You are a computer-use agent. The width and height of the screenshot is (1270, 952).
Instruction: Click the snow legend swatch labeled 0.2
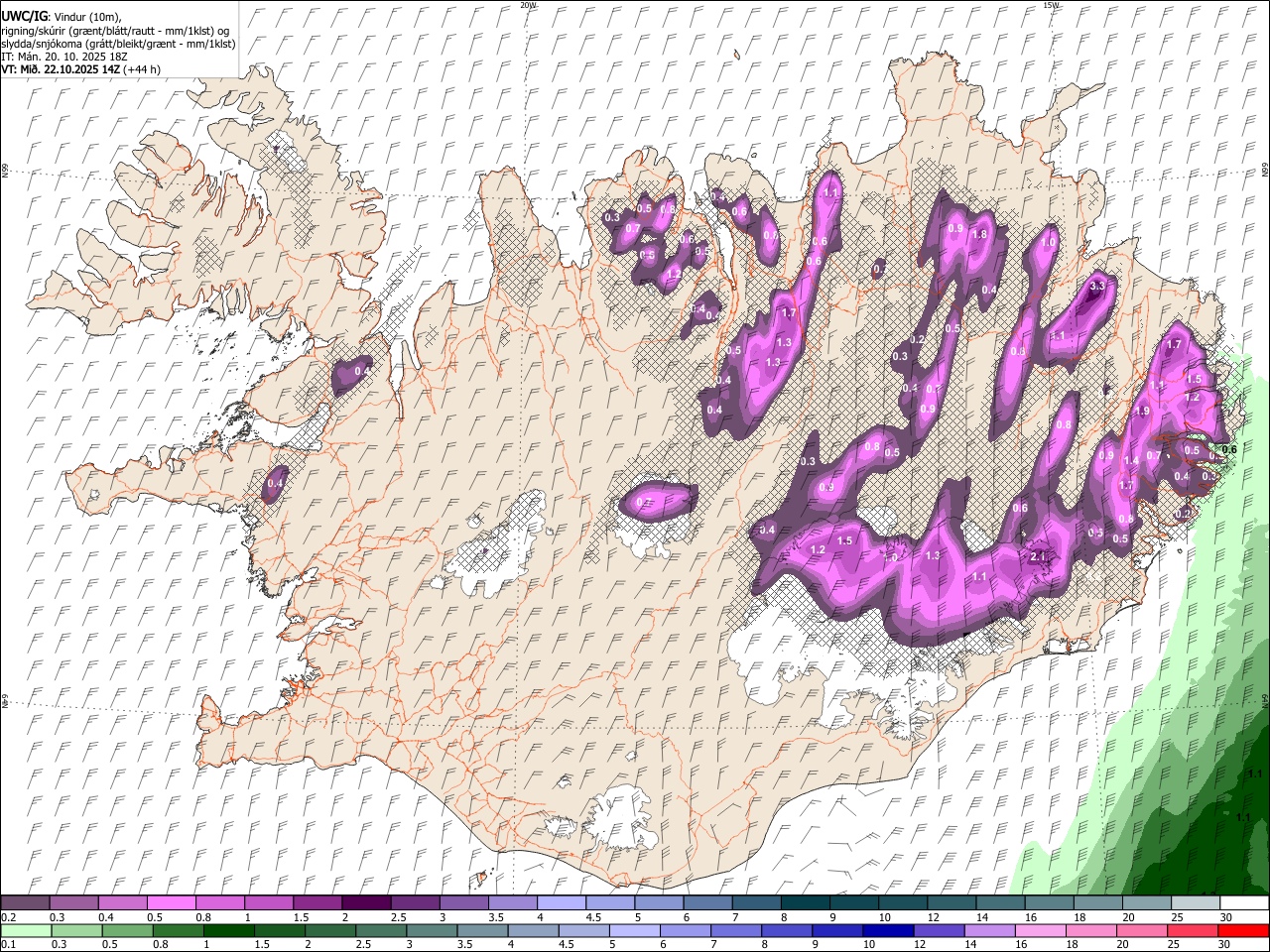coord(25,902)
